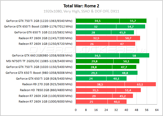Click value 47,7 in the bar
This screenshot has width=163, height=116.
pos(124,67)
